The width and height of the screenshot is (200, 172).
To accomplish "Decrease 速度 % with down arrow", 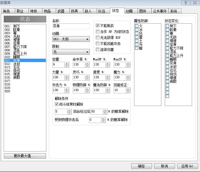I will pyautogui.click(x=107, y=79).
